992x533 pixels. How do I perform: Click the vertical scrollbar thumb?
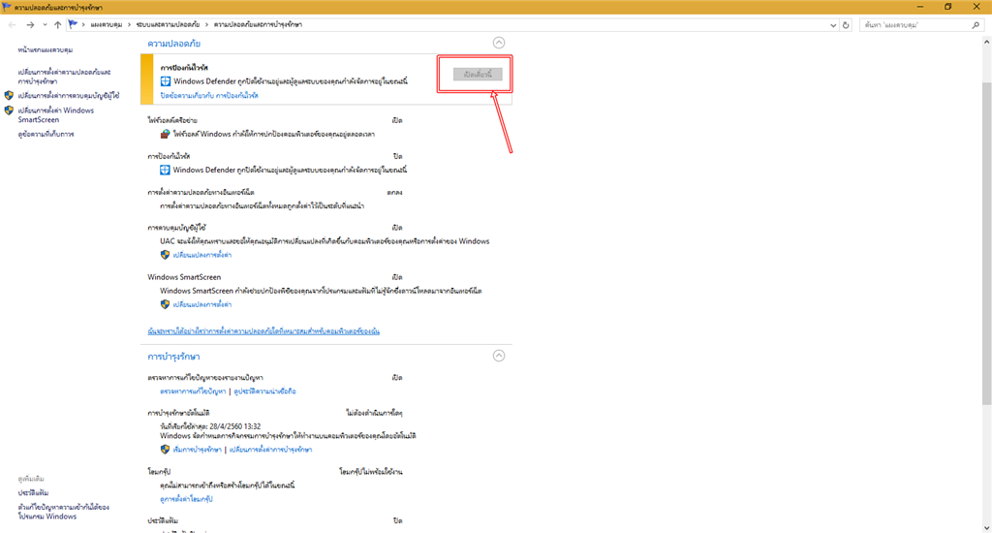(x=986, y=243)
